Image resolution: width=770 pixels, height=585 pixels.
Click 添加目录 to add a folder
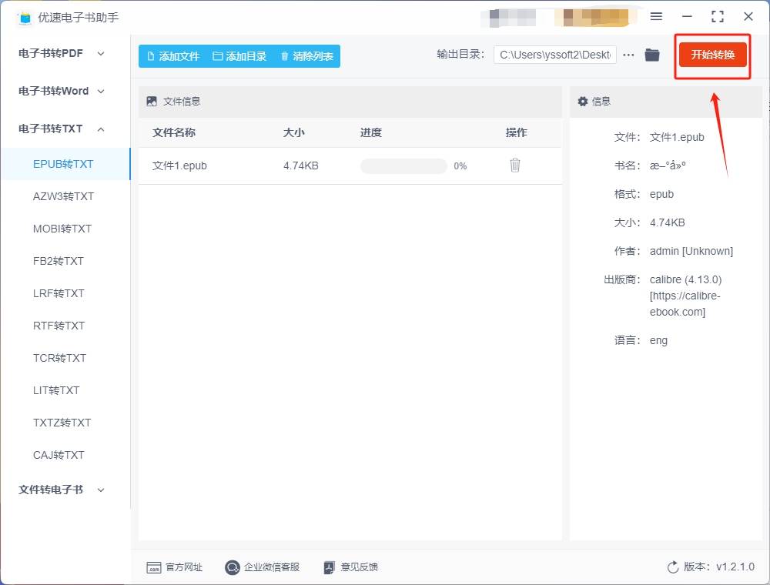(x=239, y=56)
